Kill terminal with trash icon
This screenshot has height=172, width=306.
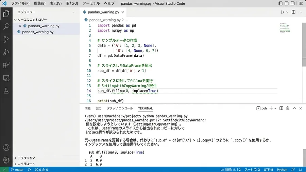pyautogui.click(x=288, y=108)
